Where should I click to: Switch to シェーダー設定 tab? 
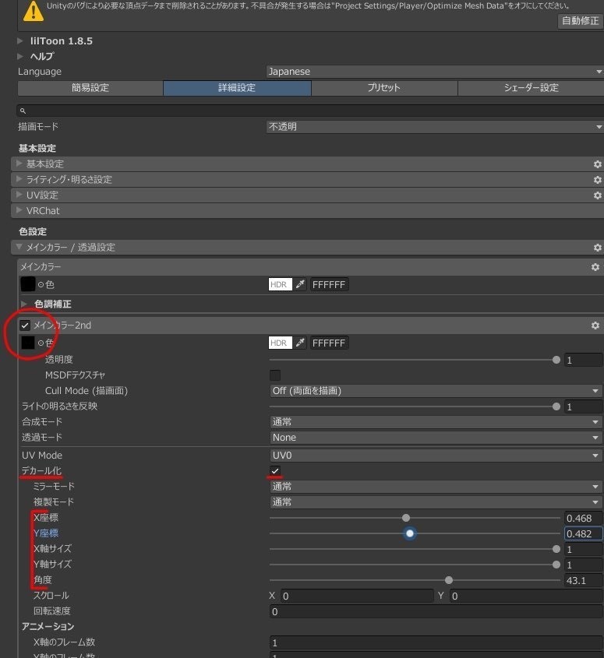531,88
